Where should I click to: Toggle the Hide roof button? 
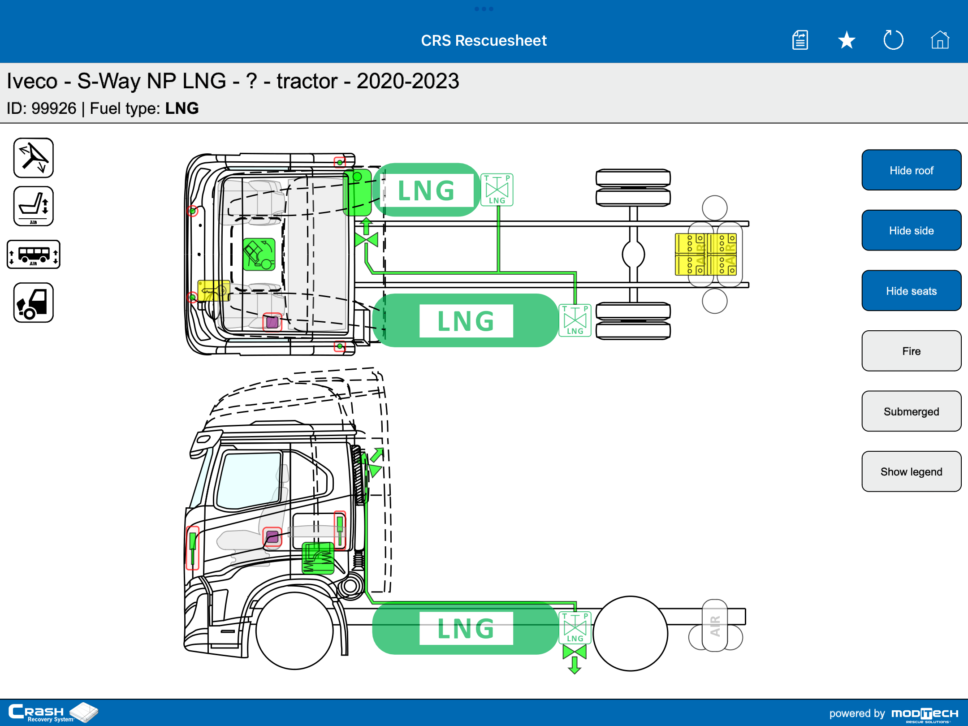(911, 170)
